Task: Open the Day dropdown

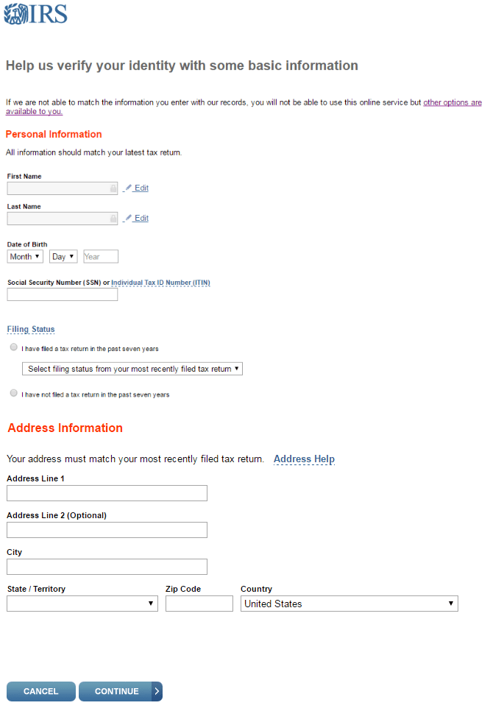Action: tap(63, 257)
